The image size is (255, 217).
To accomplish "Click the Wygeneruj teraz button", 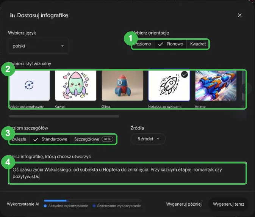I will [228, 204].
